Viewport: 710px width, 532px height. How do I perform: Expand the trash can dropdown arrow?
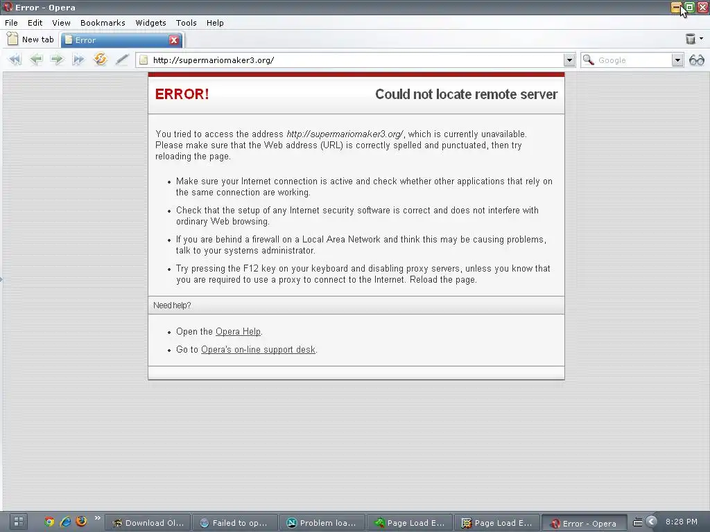click(702, 39)
